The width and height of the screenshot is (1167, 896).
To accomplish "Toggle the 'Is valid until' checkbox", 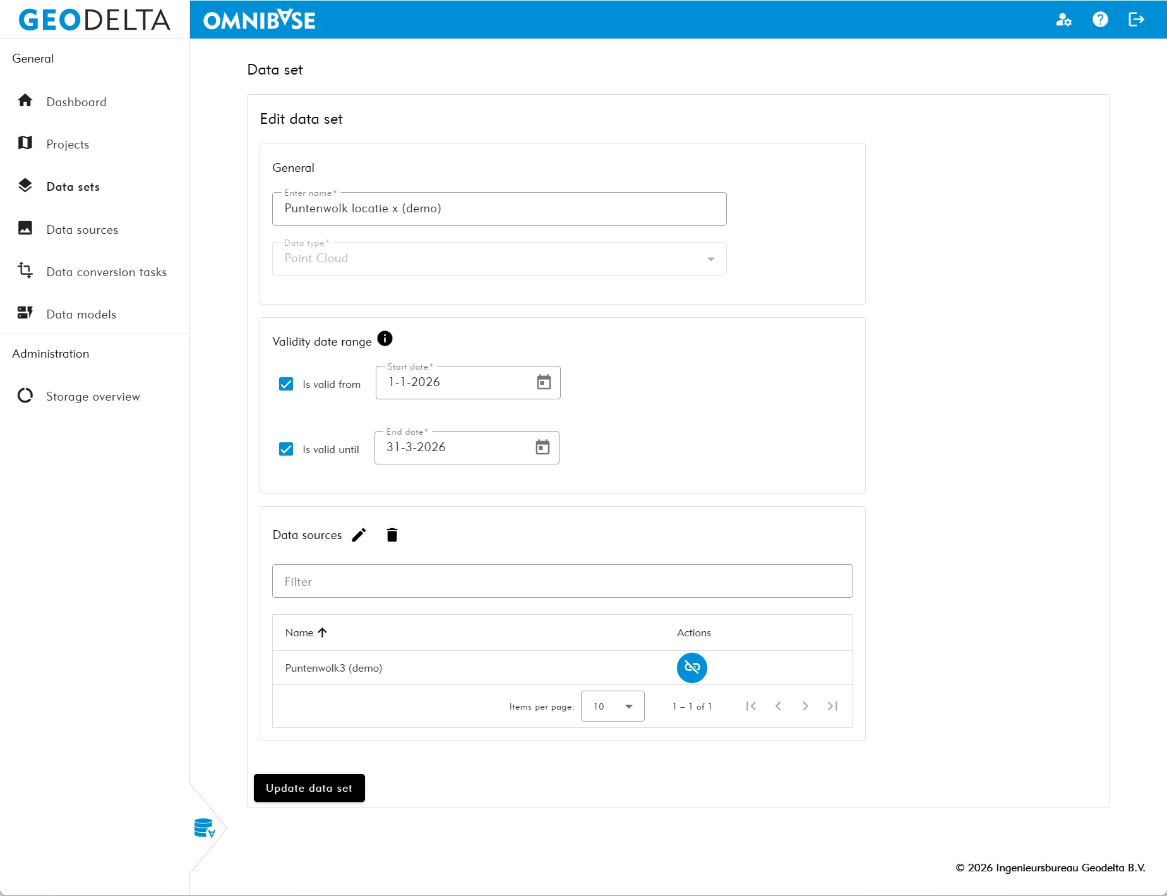I will (x=286, y=449).
